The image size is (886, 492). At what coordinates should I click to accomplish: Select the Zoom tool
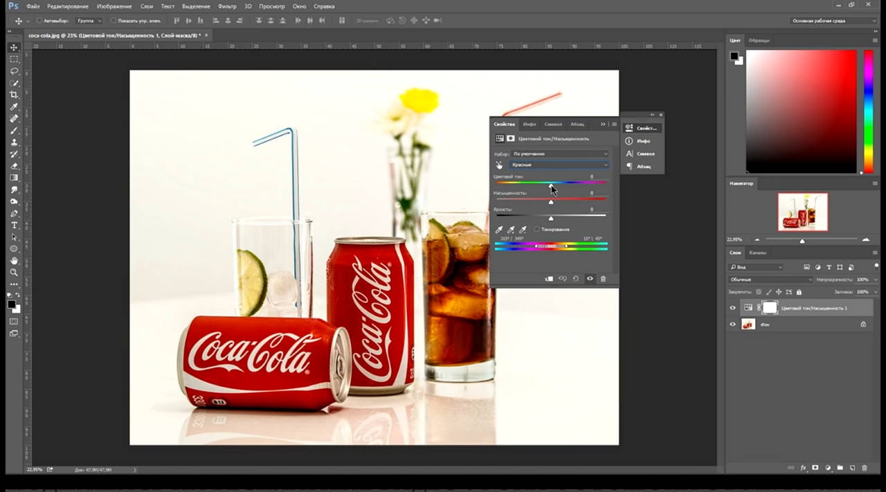pyautogui.click(x=14, y=272)
